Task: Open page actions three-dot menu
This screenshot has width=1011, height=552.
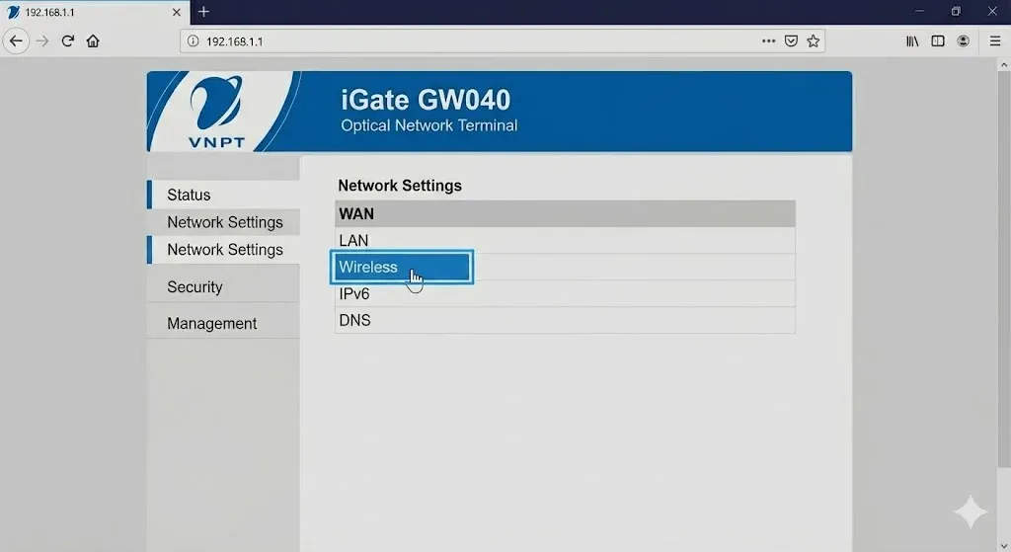Action: click(768, 41)
